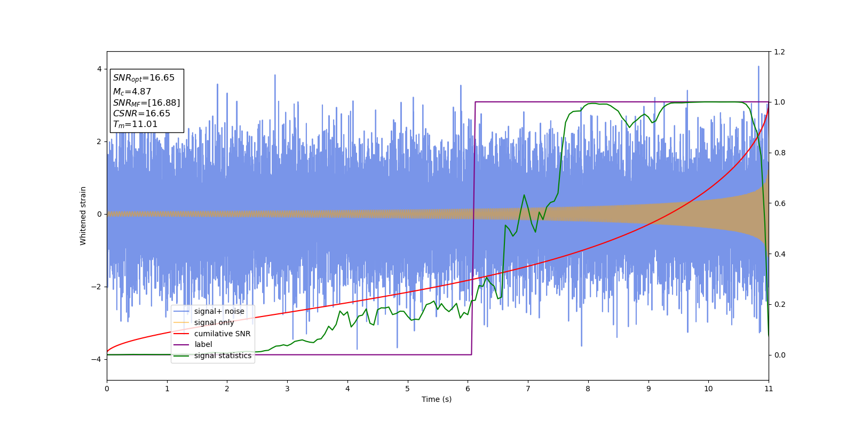This screenshot has width=854, height=427.
Task: Click the 'Time (s)' x-axis label
Action: (x=437, y=399)
